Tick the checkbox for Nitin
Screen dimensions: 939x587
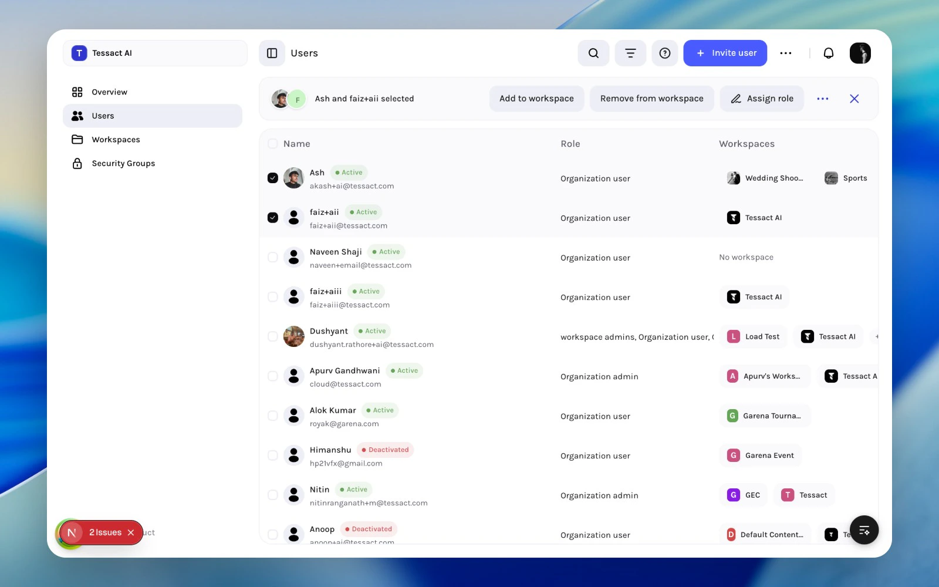point(273,495)
